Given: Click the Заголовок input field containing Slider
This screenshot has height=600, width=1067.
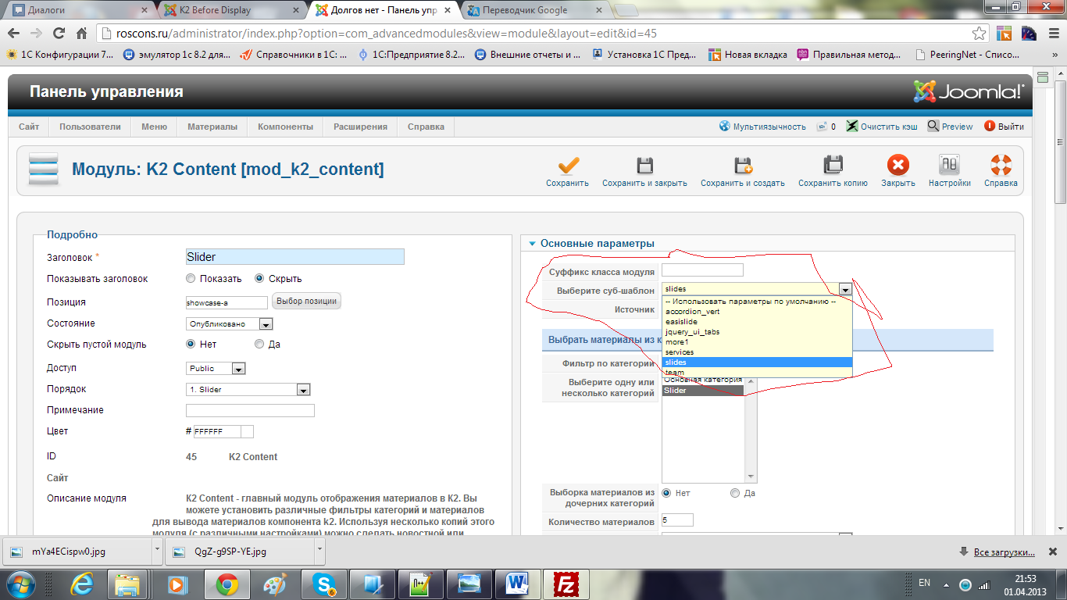Looking at the screenshot, I should click(294, 257).
